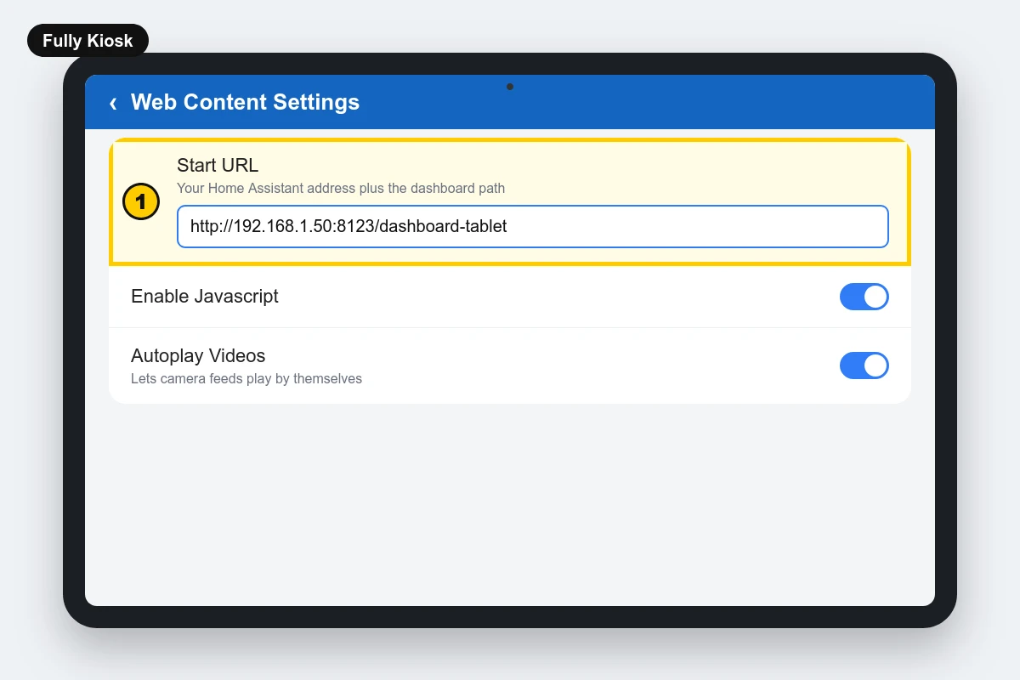The width and height of the screenshot is (1020, 680).
Task: Select the Start URL label
Action: coord(218,166)
